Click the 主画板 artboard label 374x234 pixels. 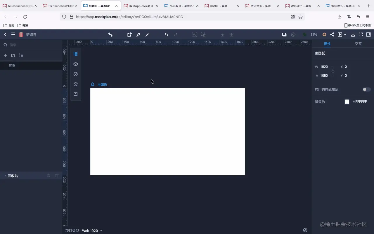tap(102, 85)
